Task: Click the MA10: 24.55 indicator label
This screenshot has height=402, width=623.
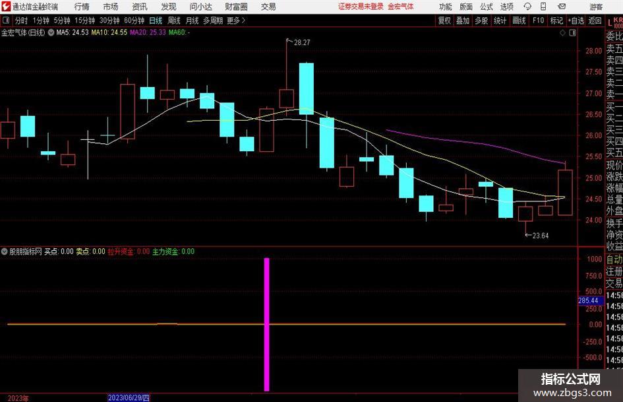Action: click(109, 32)
